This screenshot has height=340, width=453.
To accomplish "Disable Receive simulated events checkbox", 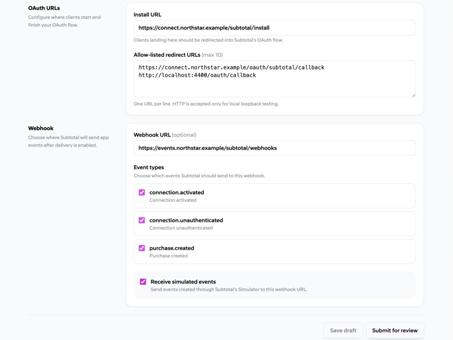I will (143, 282).
